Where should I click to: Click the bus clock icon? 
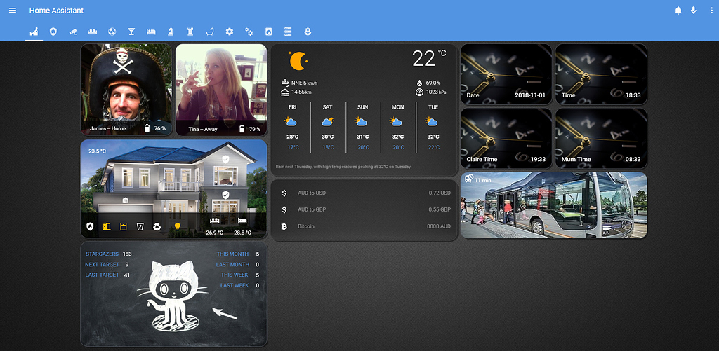(469, 179)
